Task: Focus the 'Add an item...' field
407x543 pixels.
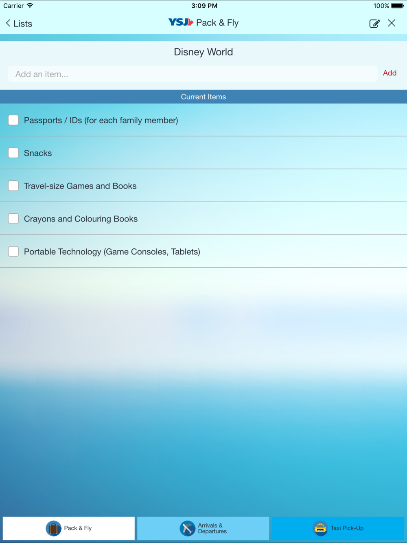Action: (x=193, y=74)
